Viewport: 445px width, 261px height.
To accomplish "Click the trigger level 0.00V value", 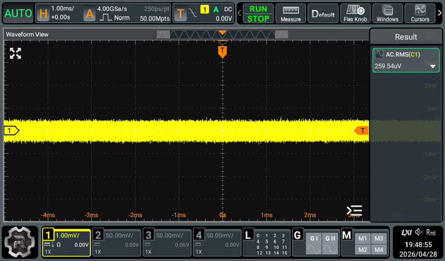I will (x=224, y=19).
